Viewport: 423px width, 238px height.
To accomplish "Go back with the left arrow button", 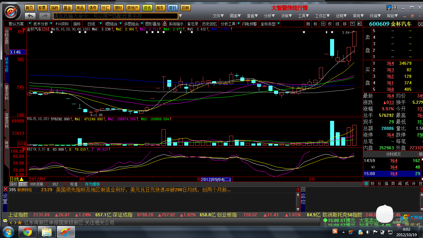I will [30, 15].
